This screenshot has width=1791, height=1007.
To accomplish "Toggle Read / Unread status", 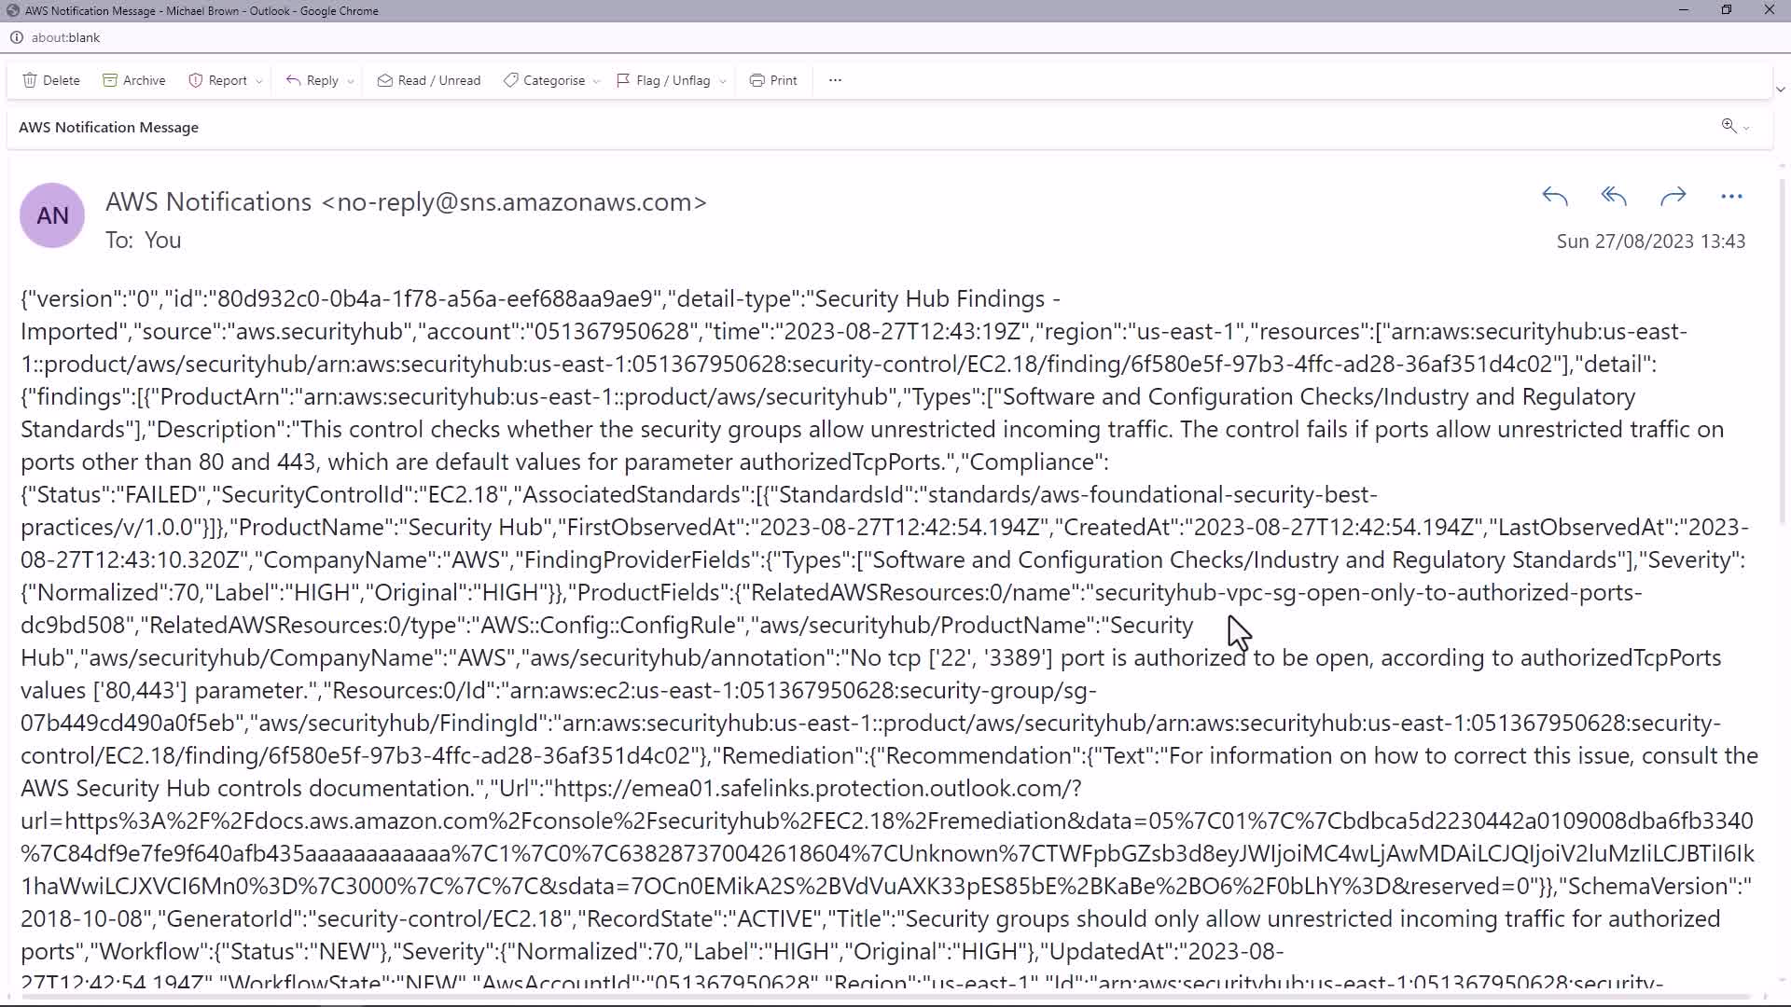I will 428,80.
